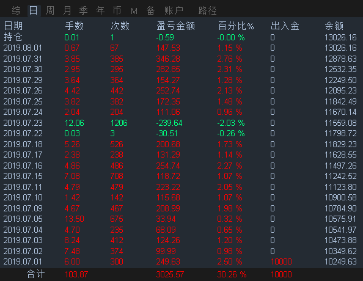Click the 99.99 profit amount
363x281 pixels.
click(x=166, y=251)
